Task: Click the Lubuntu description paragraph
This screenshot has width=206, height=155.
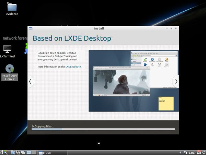Action: pos(58,56)
